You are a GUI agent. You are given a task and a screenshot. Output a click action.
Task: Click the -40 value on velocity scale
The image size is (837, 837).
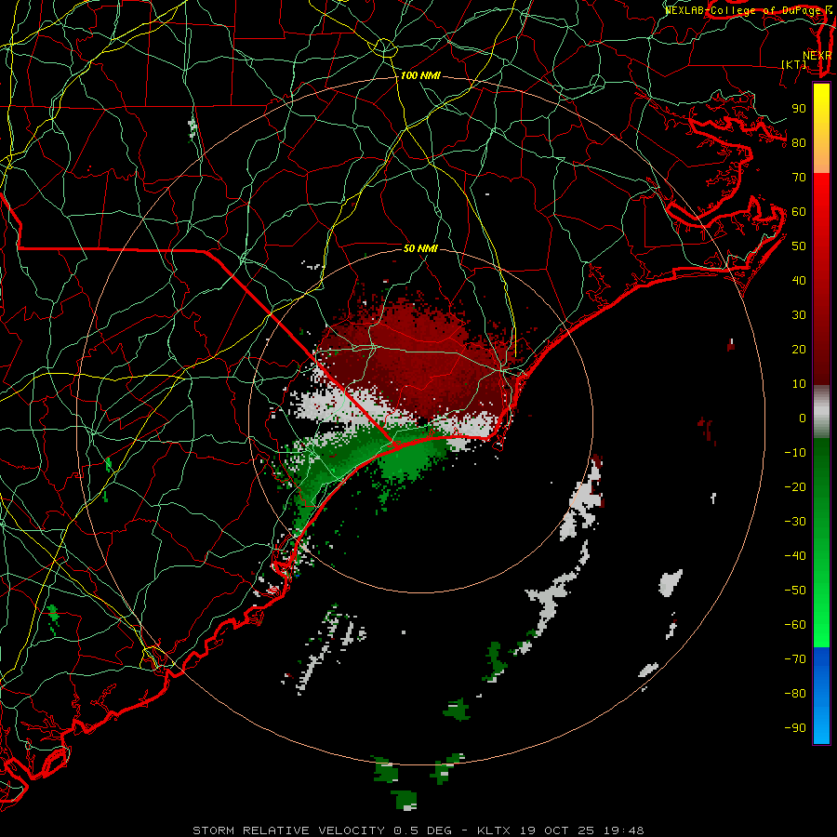click(x=795, y=556)
